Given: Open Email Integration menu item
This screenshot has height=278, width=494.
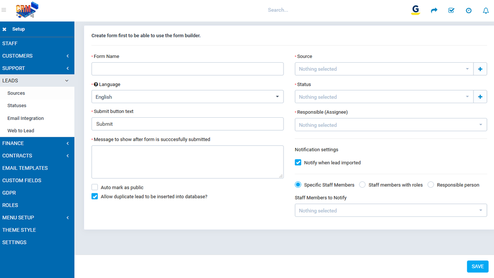Looking at the screenshot, I should tap(26, 118).
